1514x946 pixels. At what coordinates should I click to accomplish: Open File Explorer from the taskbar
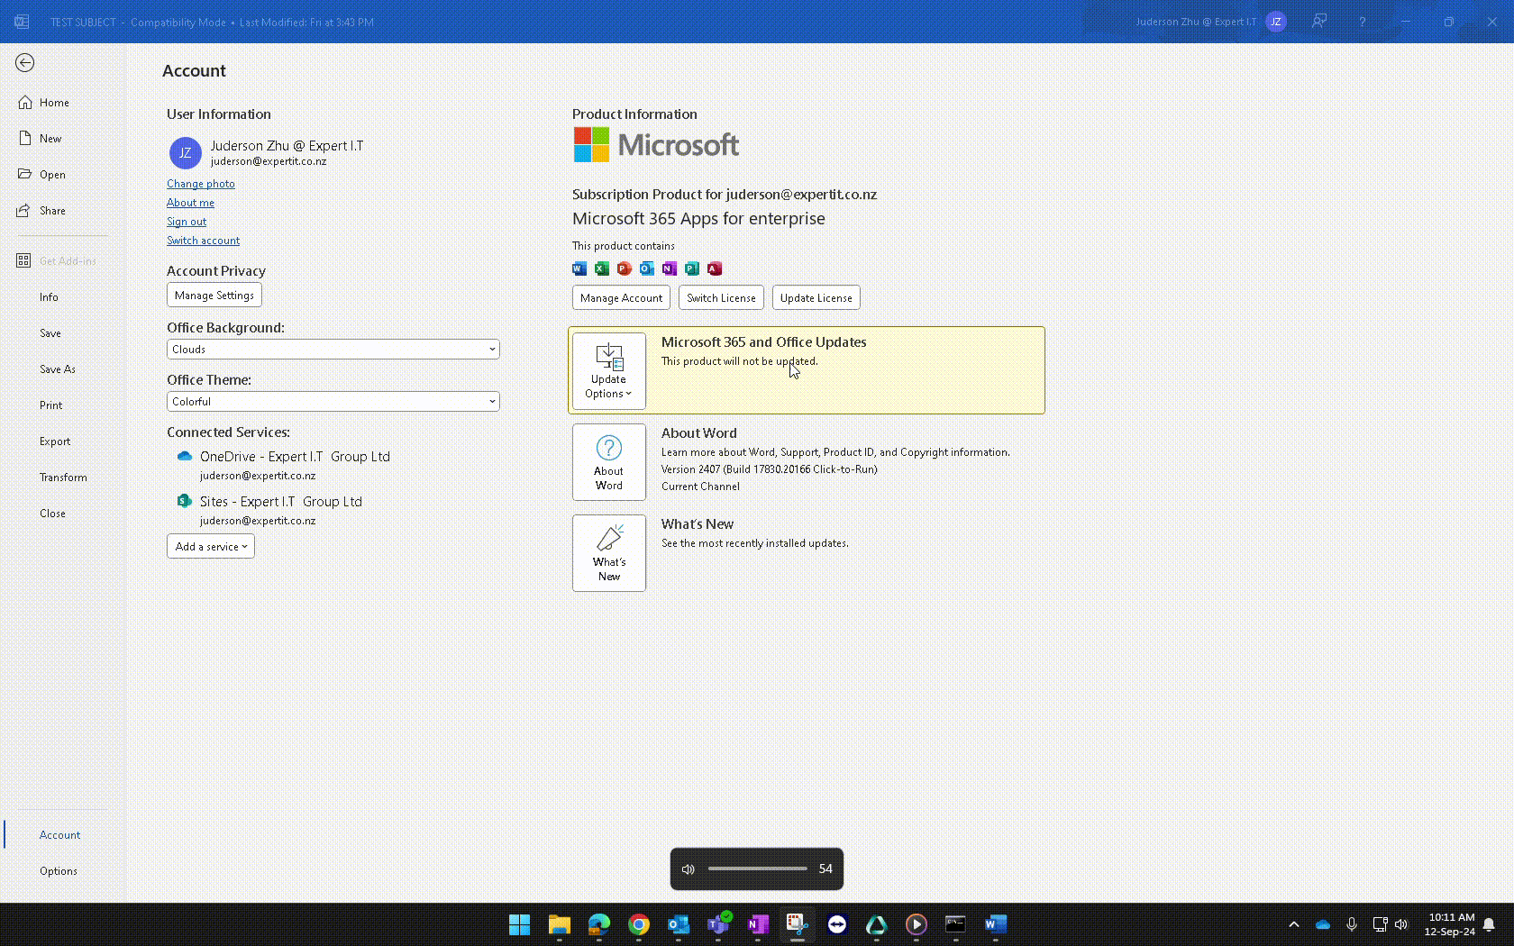click(560, 924)
